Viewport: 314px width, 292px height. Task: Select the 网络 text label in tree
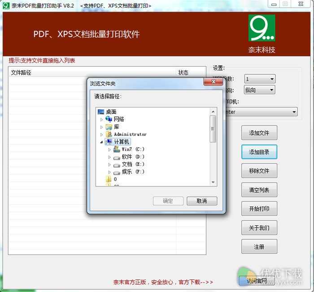click(x=119, y=119)
